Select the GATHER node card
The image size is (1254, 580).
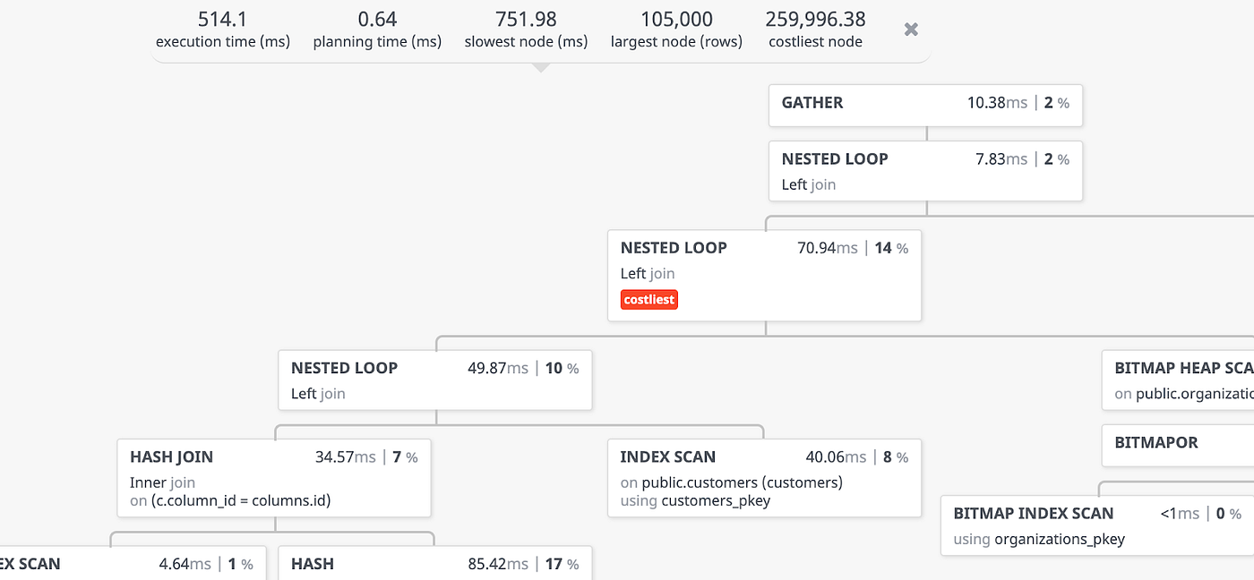point(925,105)
